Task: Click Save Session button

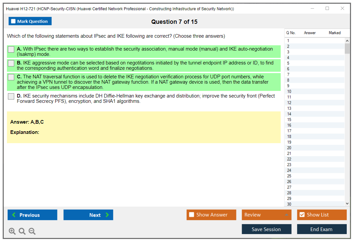Action: (x=266, y=229)
